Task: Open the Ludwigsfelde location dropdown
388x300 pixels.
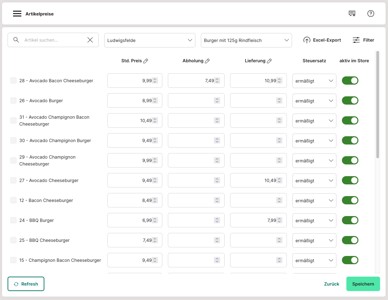Action: pyautogui.click(x=150, y=40)
